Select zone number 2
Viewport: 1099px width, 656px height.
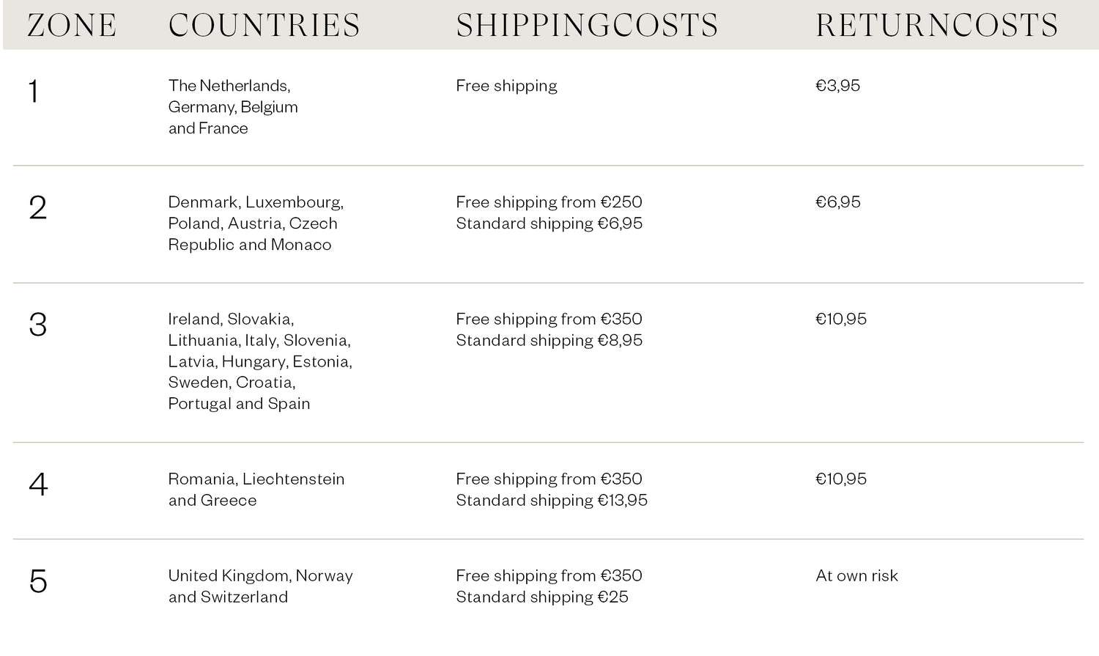(x=38, y=208)
